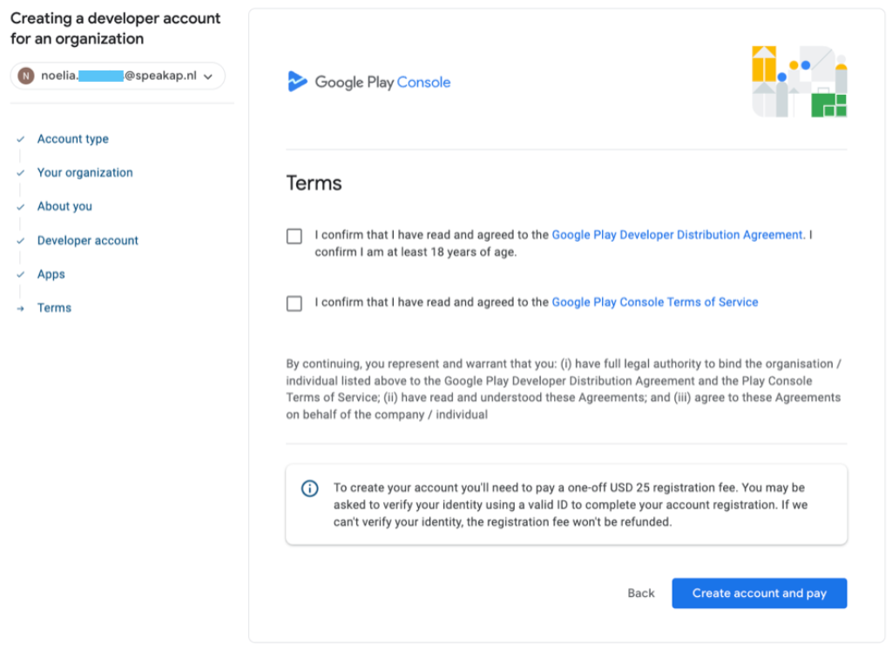
Task: Go to Account type step
Action: pos(73,138)
